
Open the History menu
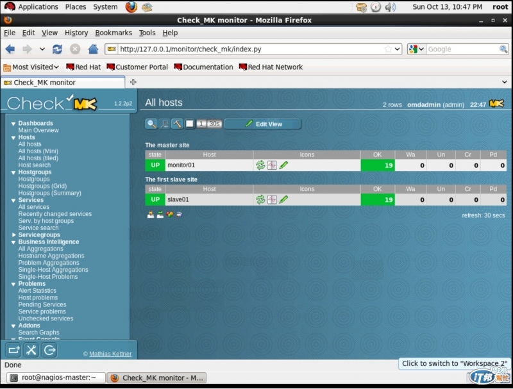[76, 33]
